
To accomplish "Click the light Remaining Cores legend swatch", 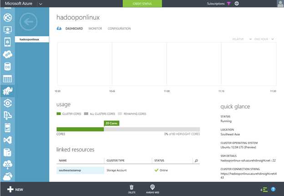I will [120, 114].
